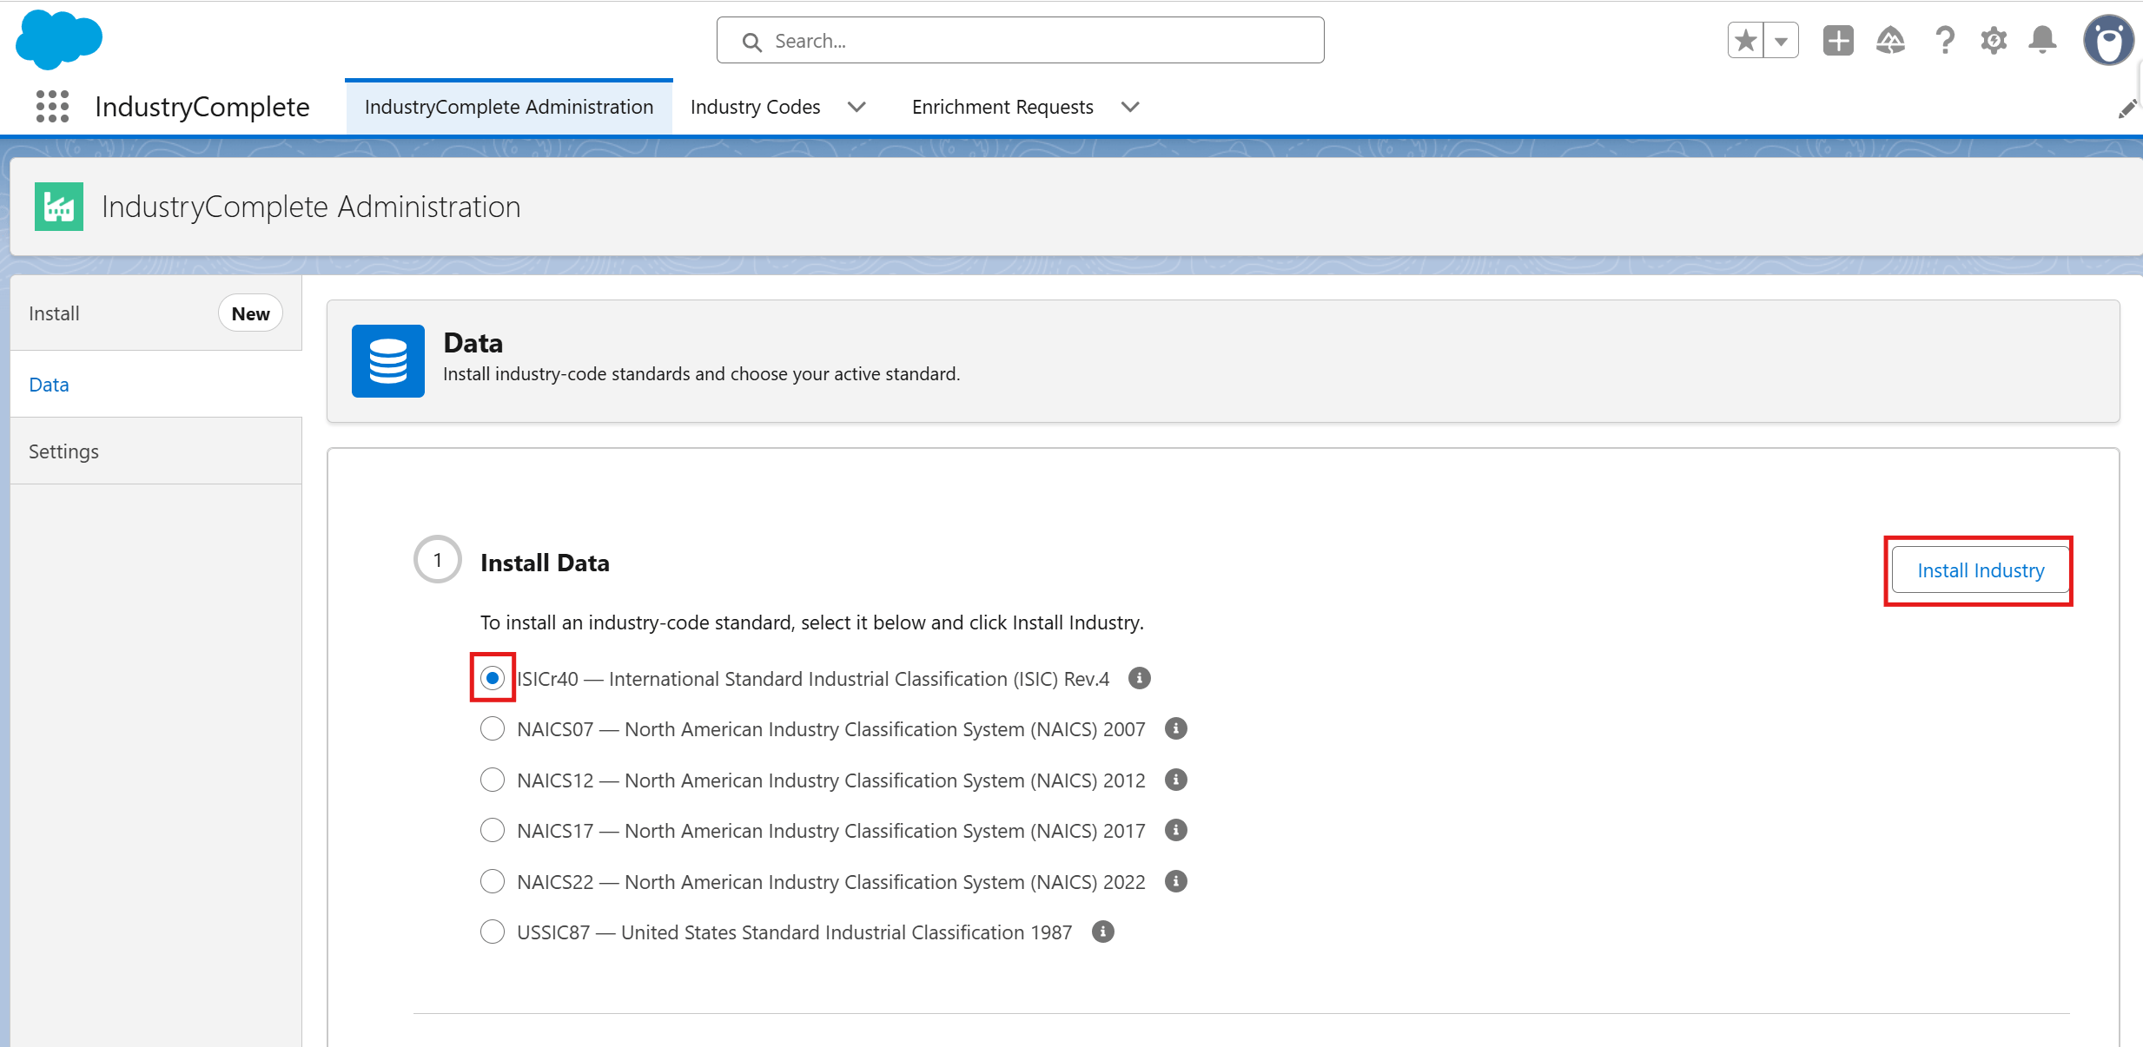Select the NAICS22 radio button
This screenshot has width=2143, height=1047.
click(x=493, y=881)
